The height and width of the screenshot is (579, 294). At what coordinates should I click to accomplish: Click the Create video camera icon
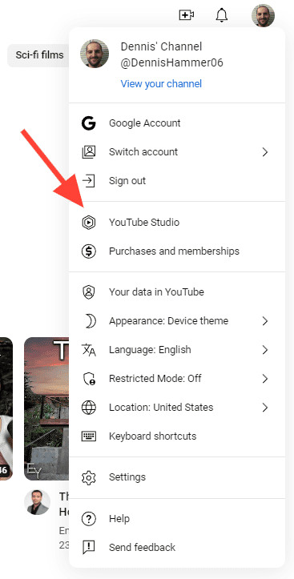187,15
